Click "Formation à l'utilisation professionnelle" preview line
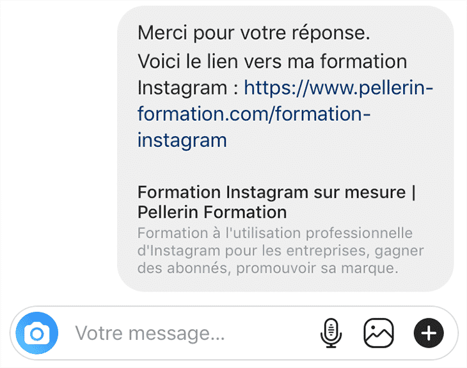 point(275,233)
